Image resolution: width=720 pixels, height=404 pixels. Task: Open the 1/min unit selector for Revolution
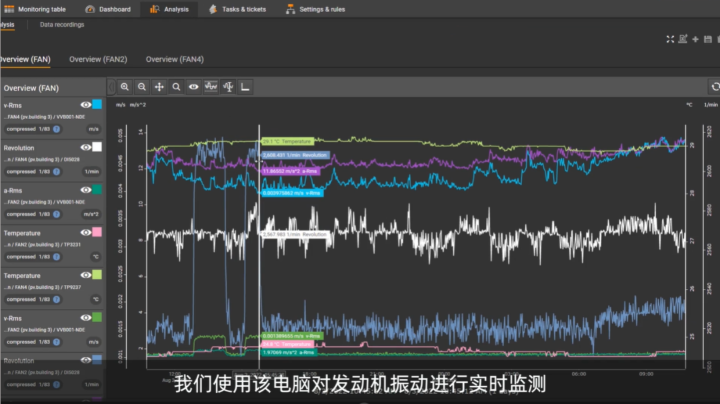(91, 172)
